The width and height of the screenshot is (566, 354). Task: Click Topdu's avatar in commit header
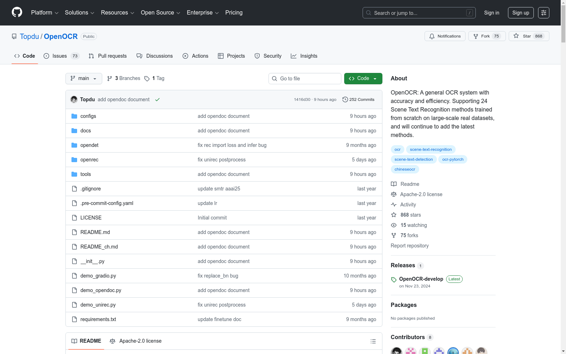click(x=74, y=99)
